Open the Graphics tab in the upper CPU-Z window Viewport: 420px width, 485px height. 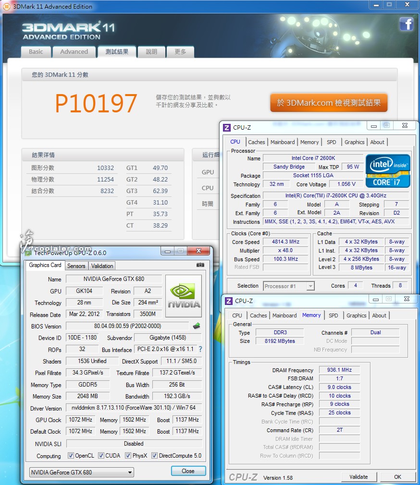point(354,142)
